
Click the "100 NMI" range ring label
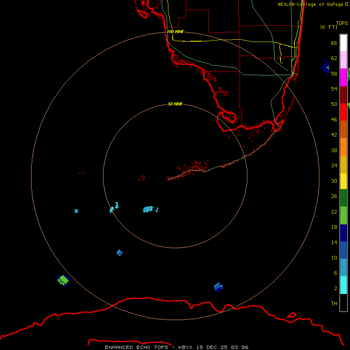(x=175, y=31)
